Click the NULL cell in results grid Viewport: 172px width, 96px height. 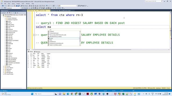(x=39, y=67)
